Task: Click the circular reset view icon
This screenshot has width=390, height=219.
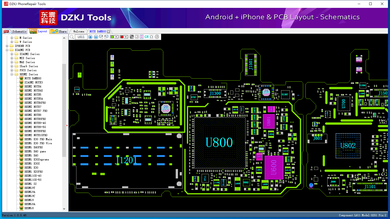Action: click(x=157, y=37)
